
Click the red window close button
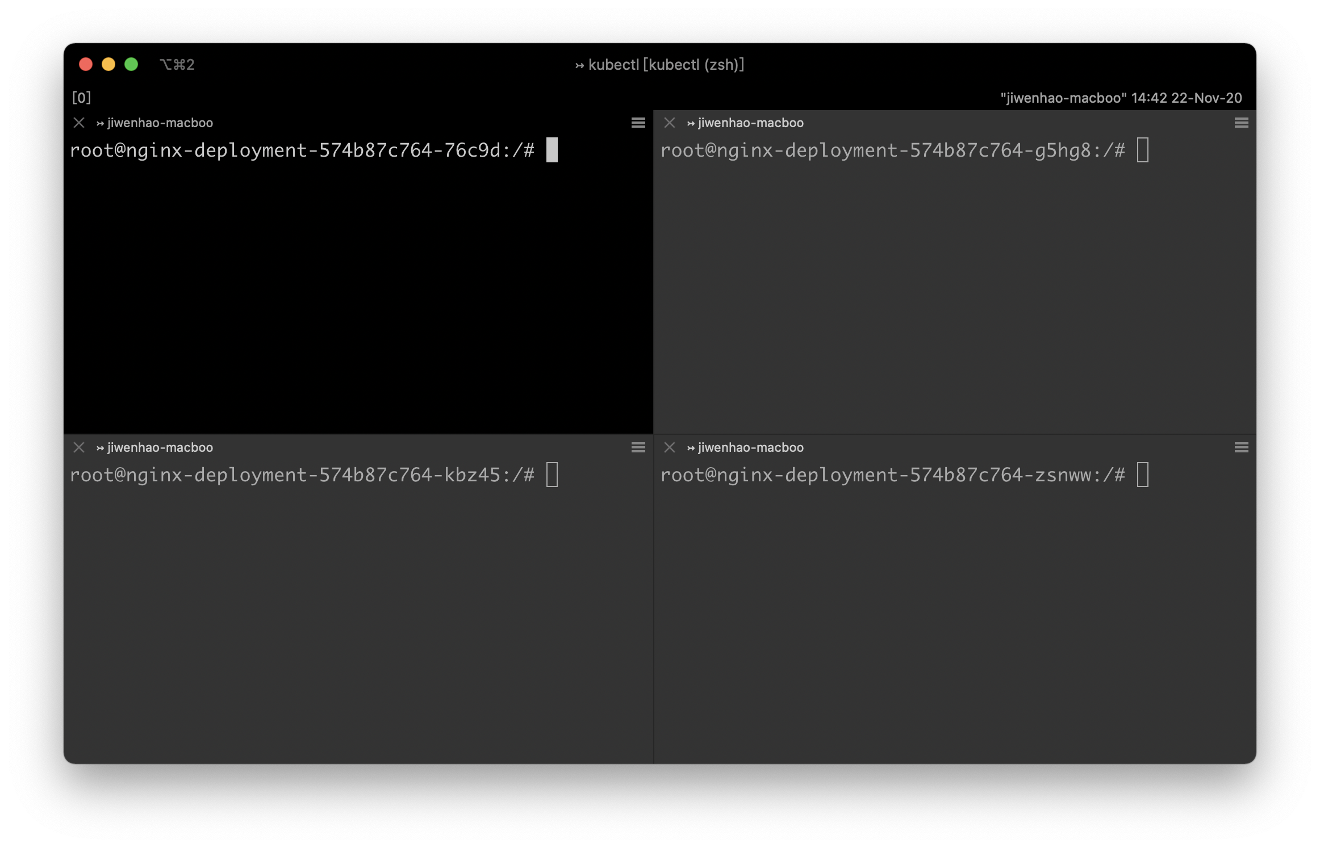click(x=86, y=64)
